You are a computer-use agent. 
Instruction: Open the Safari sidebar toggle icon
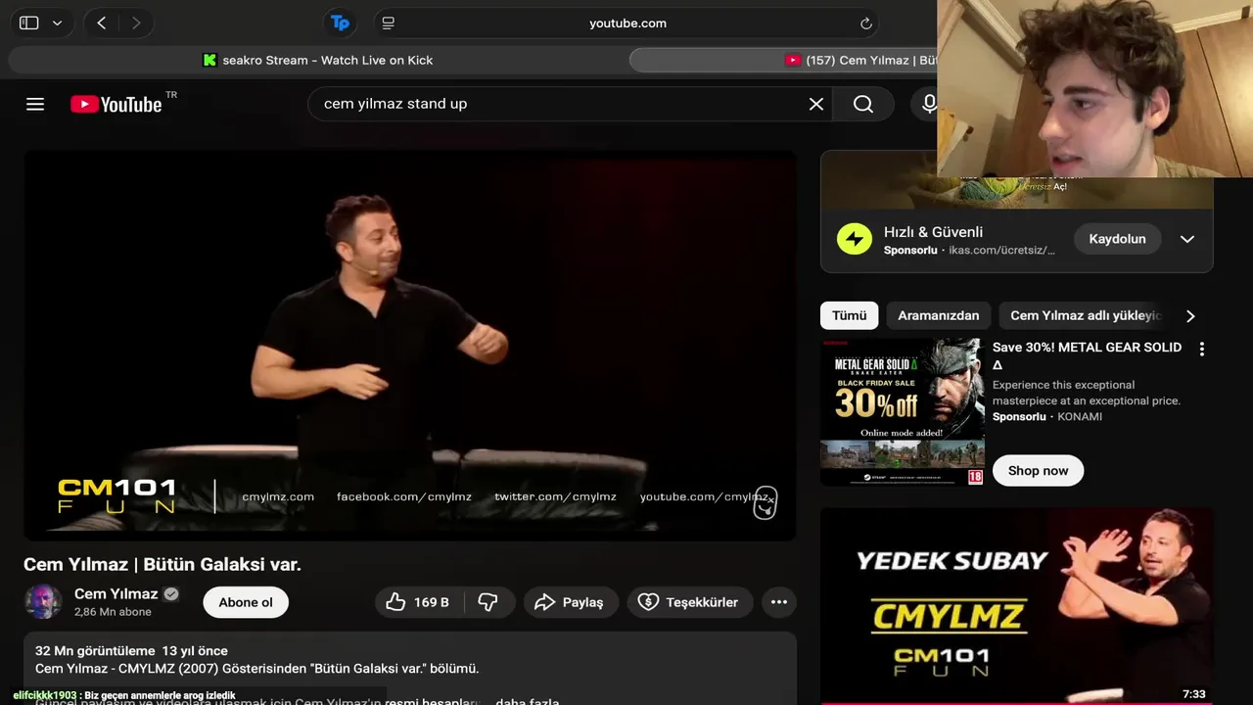click(29, 23)
